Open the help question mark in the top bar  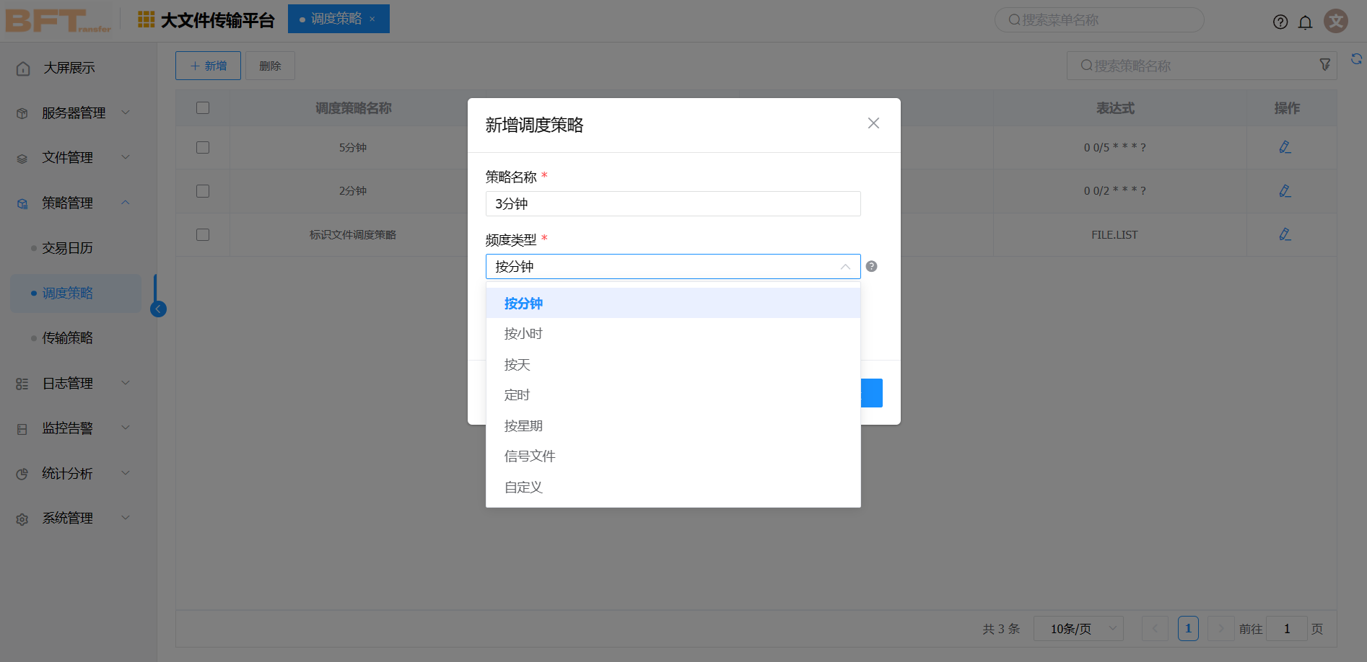pos(1280,22)
